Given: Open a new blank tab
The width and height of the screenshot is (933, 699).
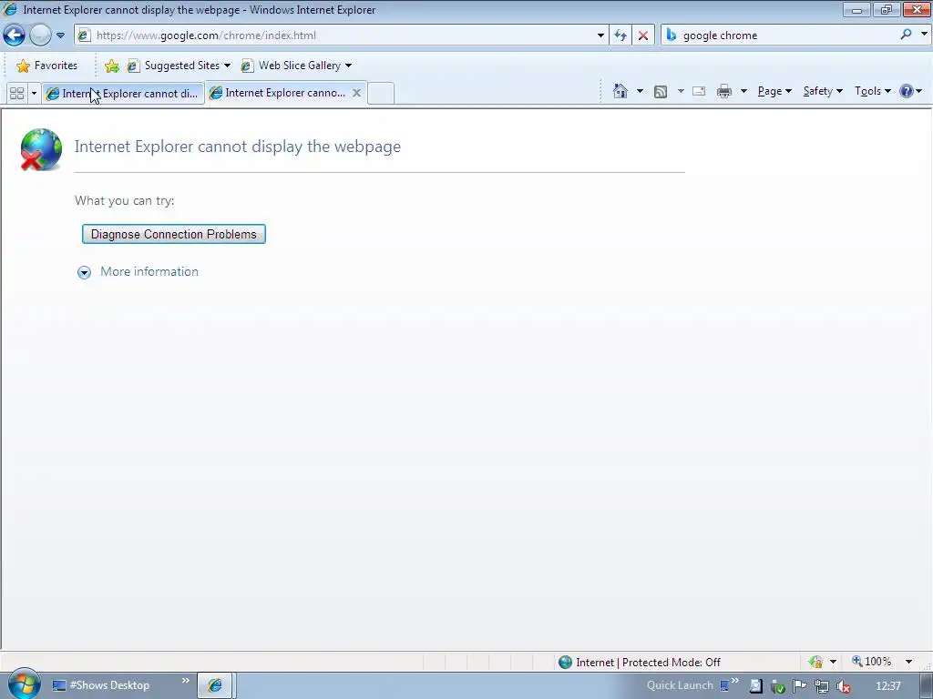Looking at the screenshot, I should 381,94.
